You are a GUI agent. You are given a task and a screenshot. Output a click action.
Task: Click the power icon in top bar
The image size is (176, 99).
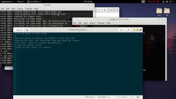click(170, 2)
